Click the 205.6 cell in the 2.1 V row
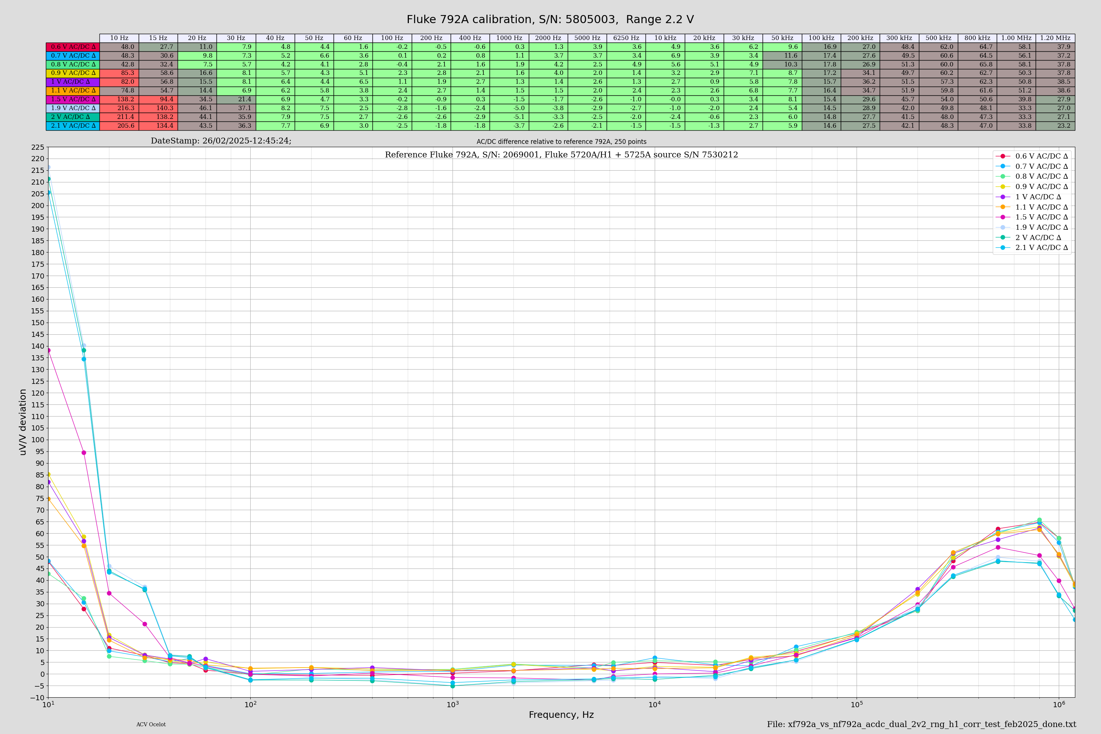 click(119, 126)
